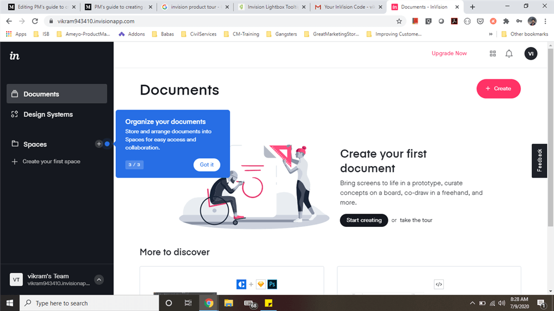Open Other bookmarks folder
This screenshot has height=311, width=554.
(x=525, y=34)
